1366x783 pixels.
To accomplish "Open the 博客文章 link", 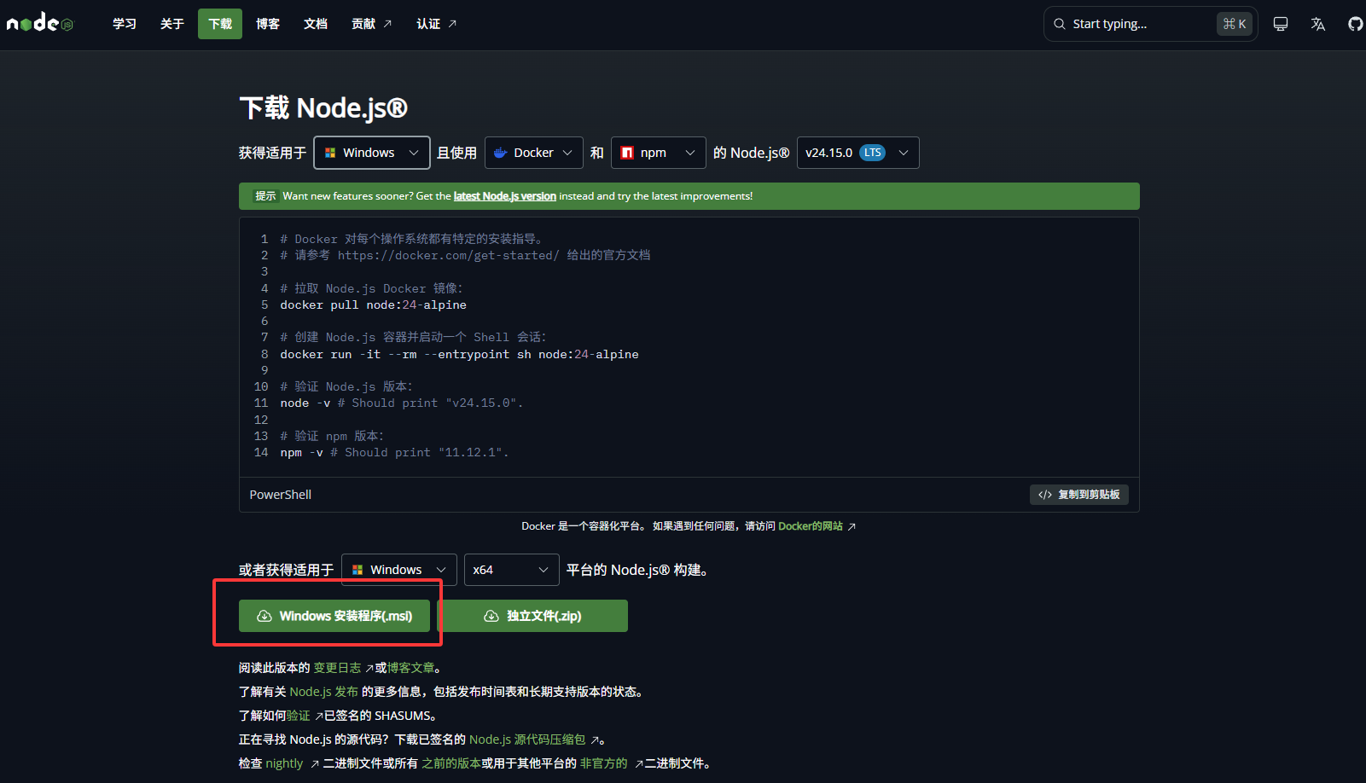I will click(411, 668).
